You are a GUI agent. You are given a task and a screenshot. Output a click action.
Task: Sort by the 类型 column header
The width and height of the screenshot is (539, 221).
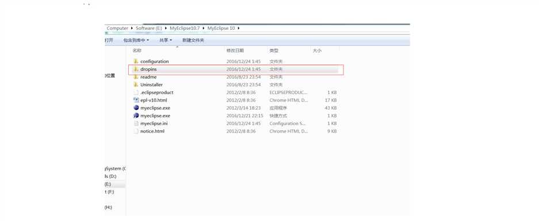click(x=274, y=51)
